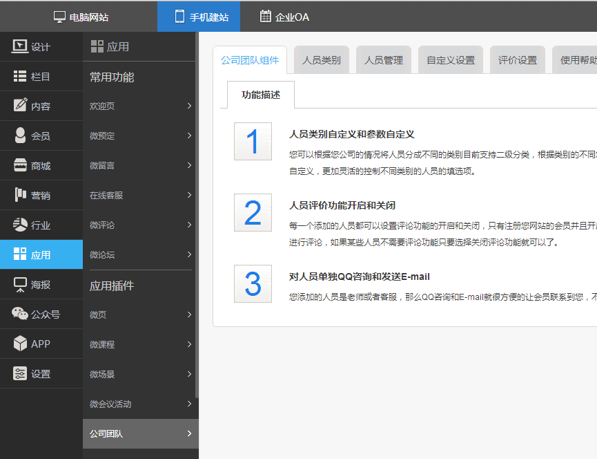The width and height of the screenshot is (597, 459).
Task: Select the 企业OA top menu label
Action: pyautogui.click(x=292, y=17)
